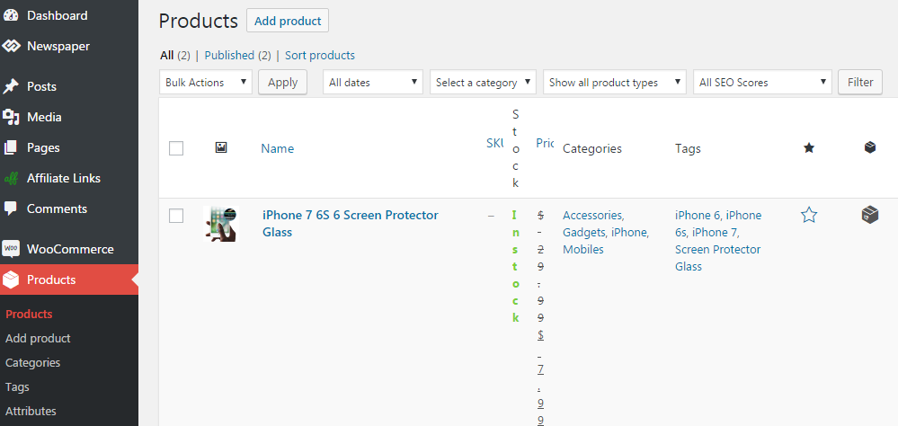
Task: Filter by Screen Protector Glass tag
Action: [x=717, y=258]
